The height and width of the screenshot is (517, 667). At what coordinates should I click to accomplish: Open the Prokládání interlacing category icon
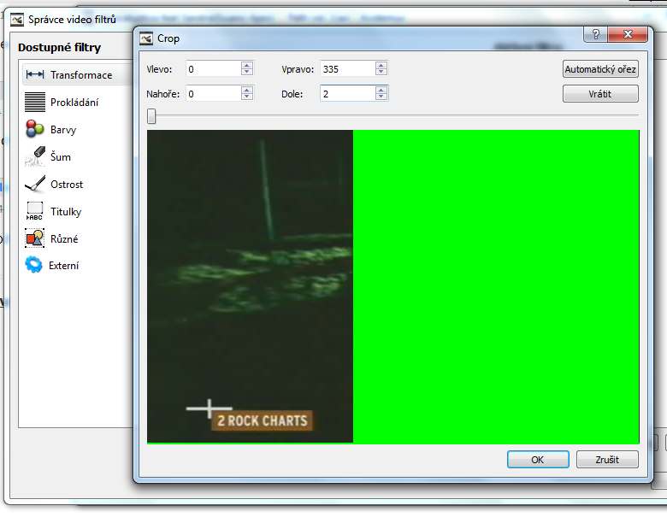coord(35,102)
